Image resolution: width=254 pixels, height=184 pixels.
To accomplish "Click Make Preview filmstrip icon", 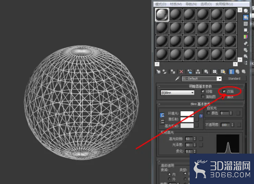I will [x=246, y=43].
